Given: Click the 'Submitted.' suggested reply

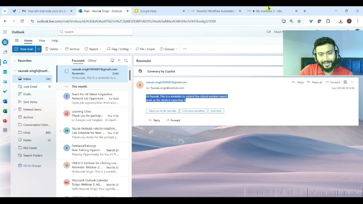Looking at the screenshot, I should pos(216,111).
